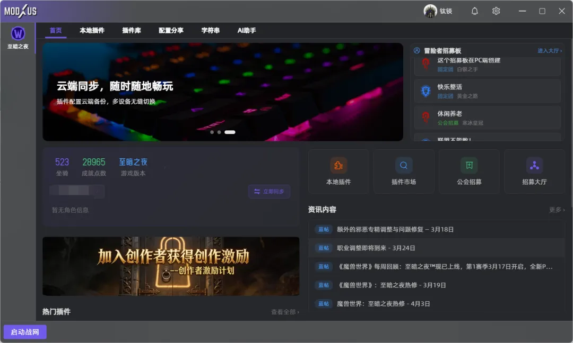
Task: Click 查看全部 link for 热门插件
Action: point(285,312)
